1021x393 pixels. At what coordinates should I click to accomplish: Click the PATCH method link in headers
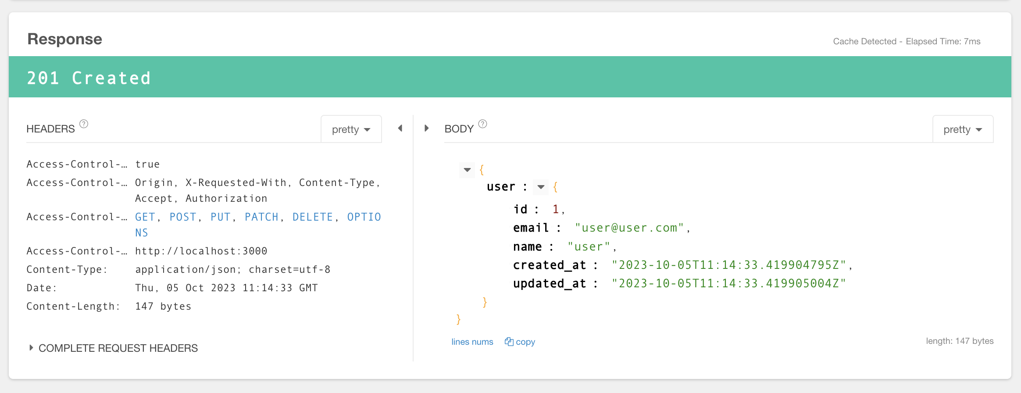point(261,217)
